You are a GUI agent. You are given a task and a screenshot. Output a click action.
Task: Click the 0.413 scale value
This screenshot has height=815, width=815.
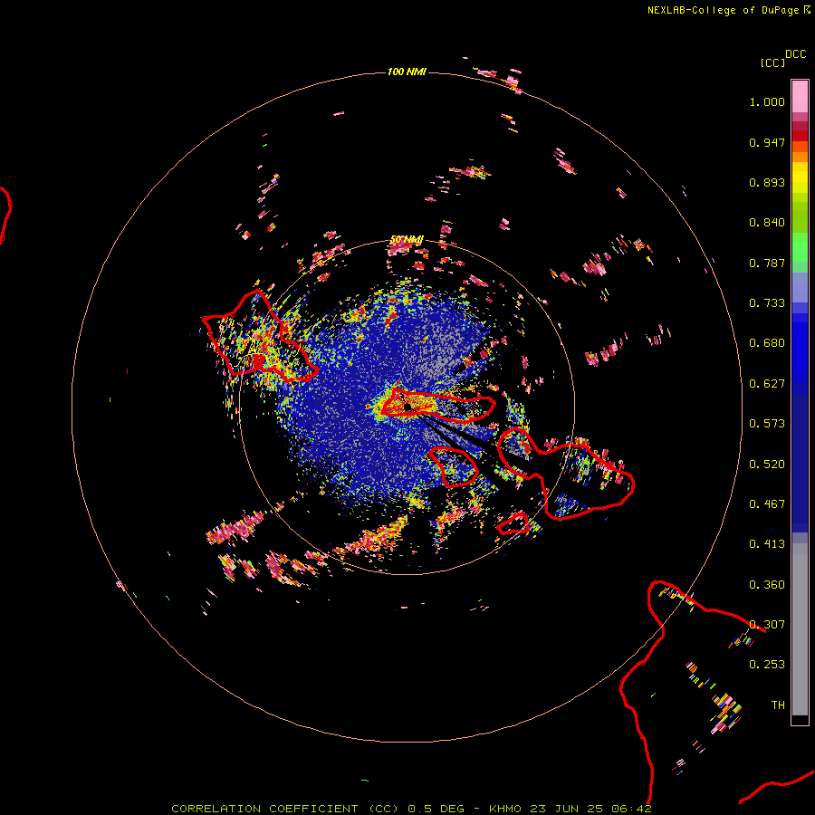(x=767, y=544)
